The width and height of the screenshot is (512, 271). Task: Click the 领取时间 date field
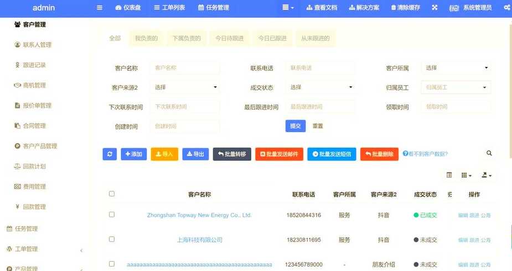click(x=456, y=107)
